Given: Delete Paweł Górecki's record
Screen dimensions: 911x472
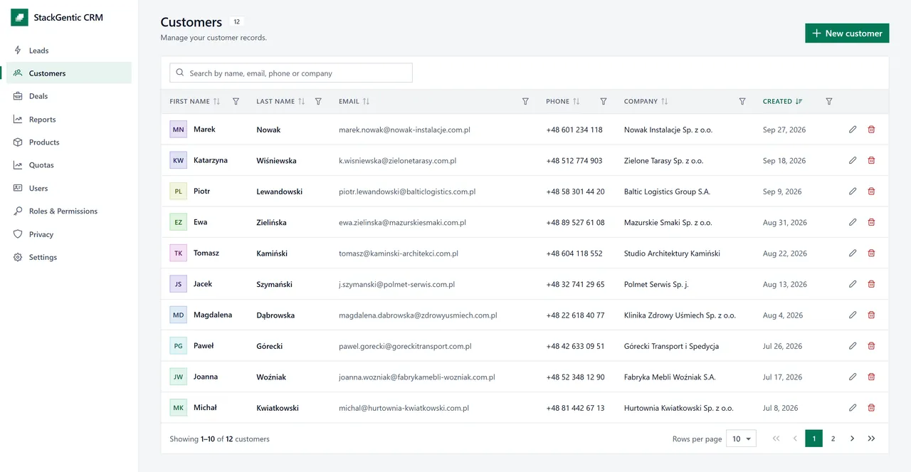Looking at the screenshot, I should click(x=871, y=346).
